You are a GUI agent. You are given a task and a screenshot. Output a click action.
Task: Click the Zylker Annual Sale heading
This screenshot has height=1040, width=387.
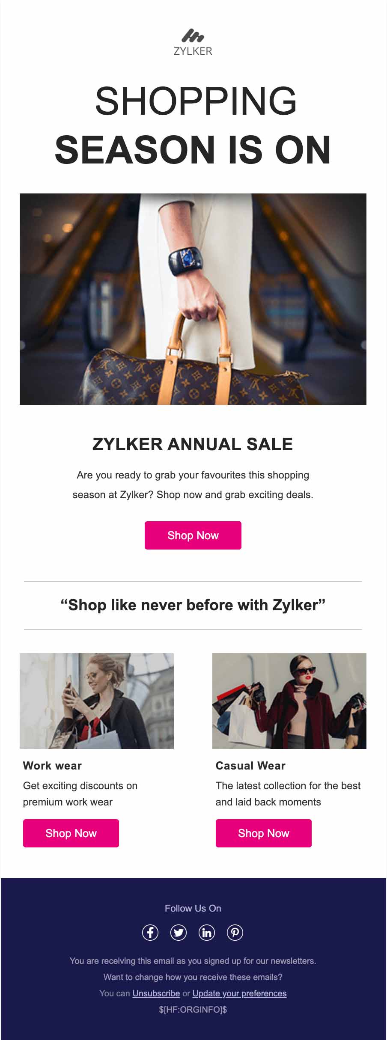(x=193, y=444)
